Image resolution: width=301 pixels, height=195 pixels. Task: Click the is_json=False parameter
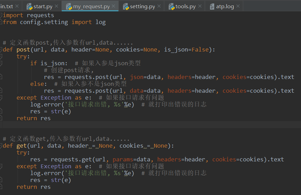click(x=186, y=49)
